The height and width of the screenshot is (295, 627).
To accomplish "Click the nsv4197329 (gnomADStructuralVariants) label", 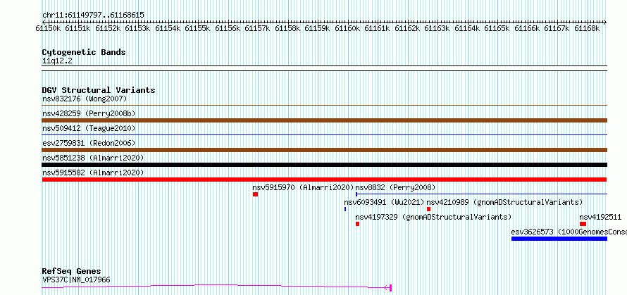I will click(433, 217).
